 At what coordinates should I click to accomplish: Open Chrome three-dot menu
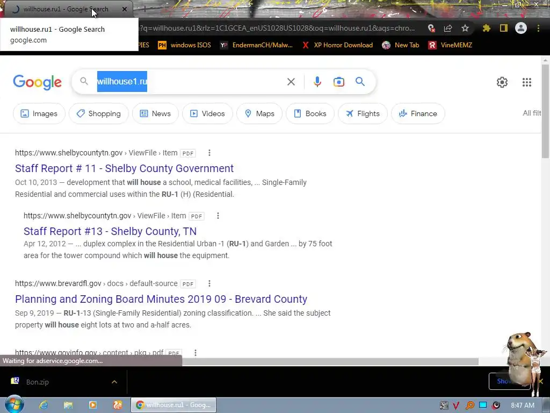(538, 28)
